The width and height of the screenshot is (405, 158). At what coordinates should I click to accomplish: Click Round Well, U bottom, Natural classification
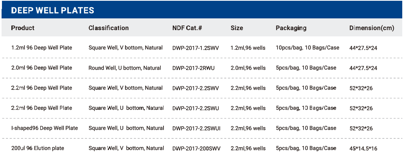coord(125,68)
